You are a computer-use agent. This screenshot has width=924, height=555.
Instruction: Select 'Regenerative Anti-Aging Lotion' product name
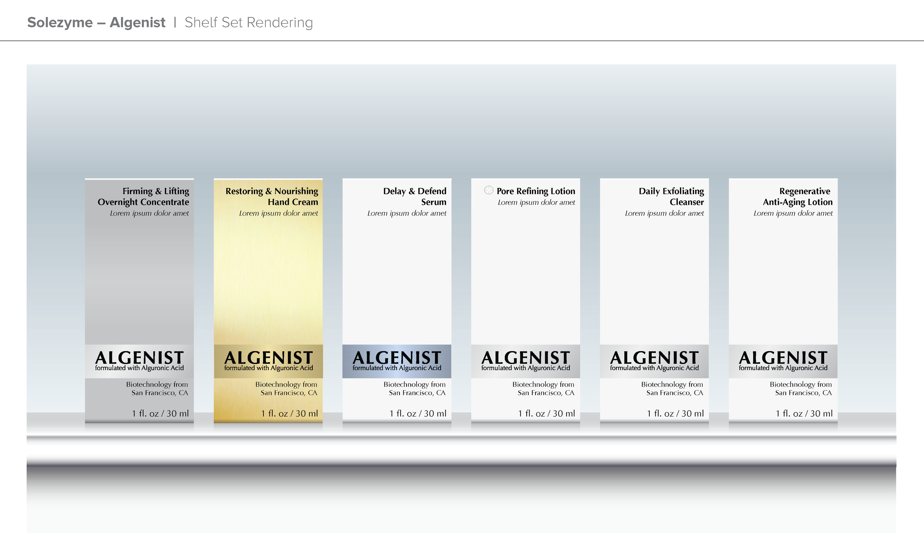pos(798,197)
